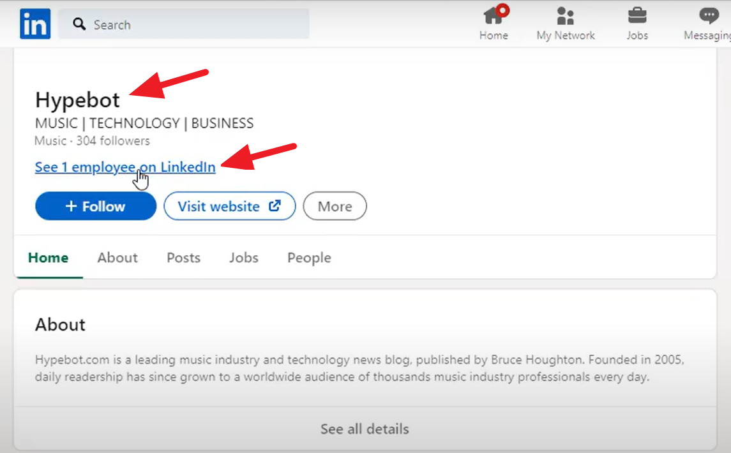Switch to the About tab

(117, 258)
